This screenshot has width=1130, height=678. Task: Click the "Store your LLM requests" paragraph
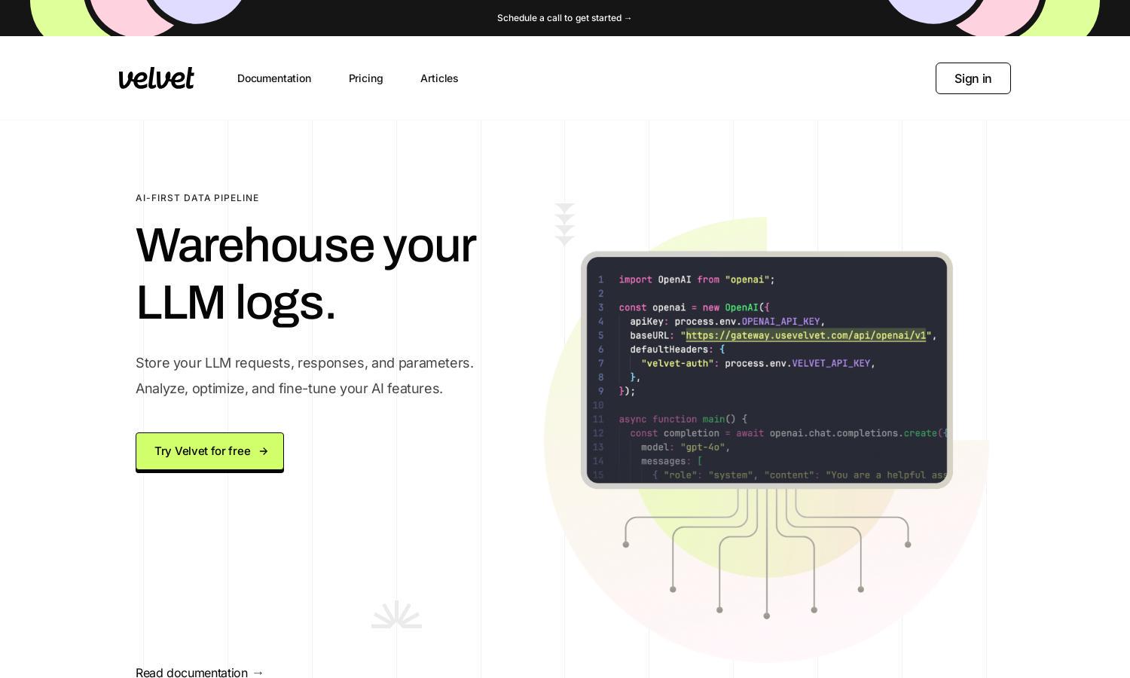pos(304,376)
